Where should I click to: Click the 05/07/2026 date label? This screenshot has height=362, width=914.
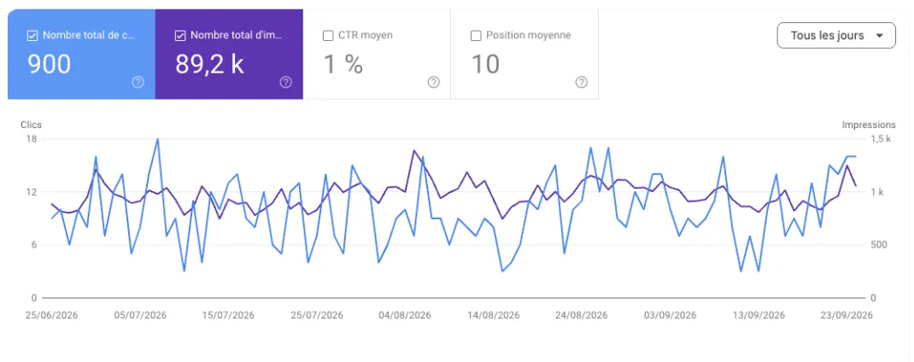coord(140,315)
